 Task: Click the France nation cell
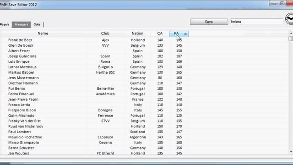click(x=138, y=99)
